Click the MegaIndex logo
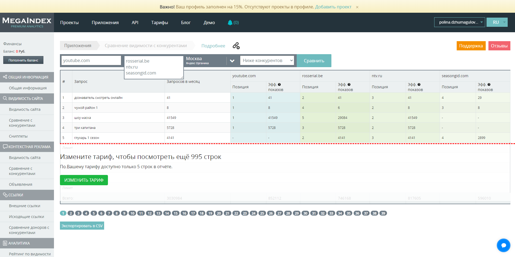 tap(27, 22)
